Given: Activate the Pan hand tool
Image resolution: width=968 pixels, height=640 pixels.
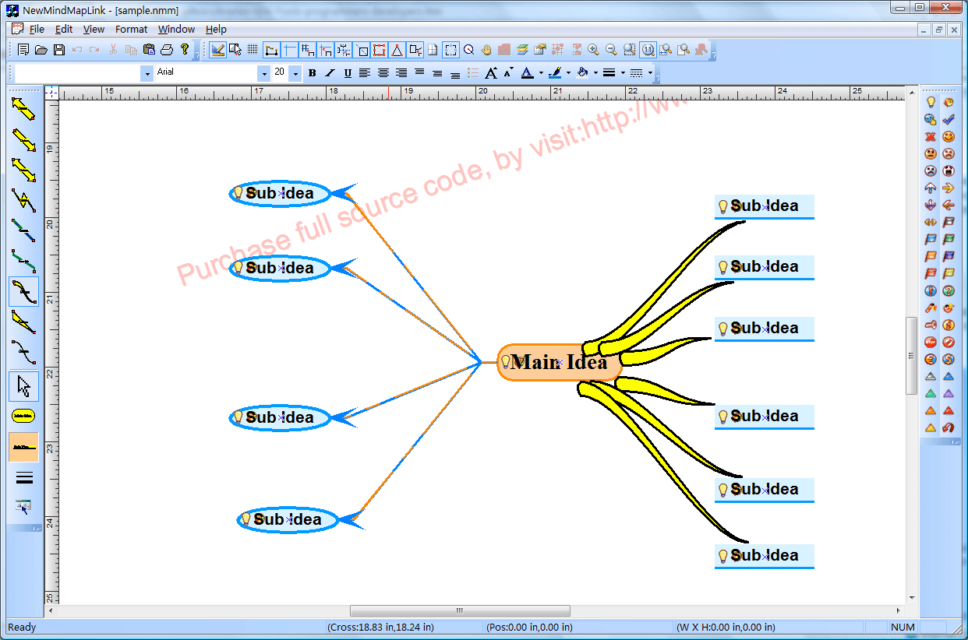Looking at the screenshot, I should 486,49.
